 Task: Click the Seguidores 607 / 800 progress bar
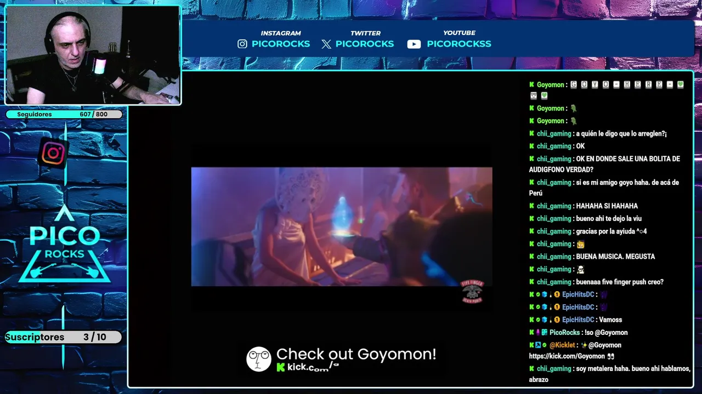[x=64, y=114]
